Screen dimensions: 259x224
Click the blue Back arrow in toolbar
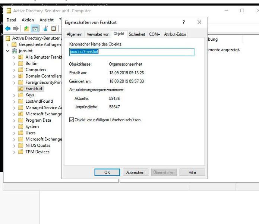(7, 28)
